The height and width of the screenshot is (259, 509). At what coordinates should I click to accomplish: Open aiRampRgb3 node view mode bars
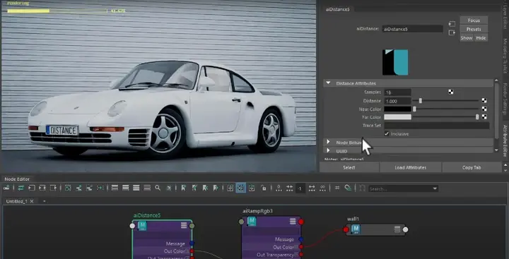[293, 221]
